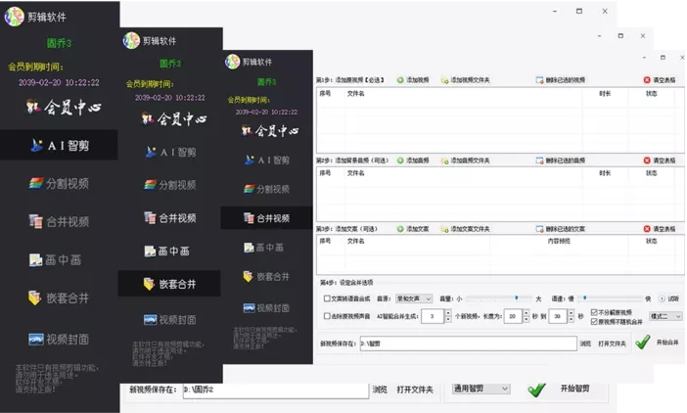Viewport: 687px width, 413px height.
Task: Click the 剪辑软件 app logo in leftmost window
Action: point(14,17)
